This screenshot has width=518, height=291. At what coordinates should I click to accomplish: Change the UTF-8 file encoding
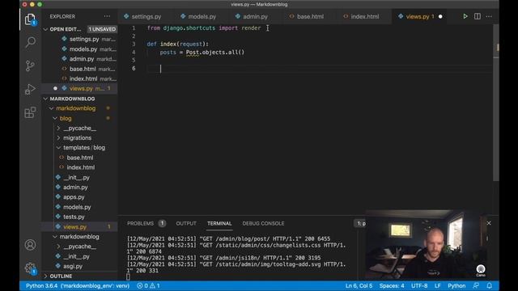pos(419,285)
